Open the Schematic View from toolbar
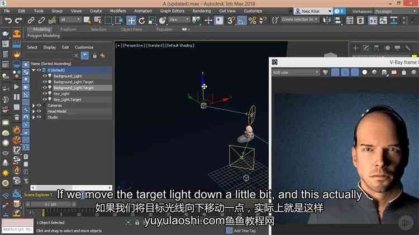The height and width of the screenshot is (235, 419). (393, 20)
